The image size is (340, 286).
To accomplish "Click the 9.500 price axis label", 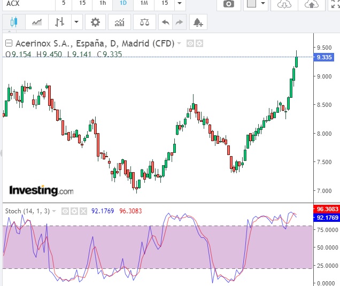I will (324, 48).
